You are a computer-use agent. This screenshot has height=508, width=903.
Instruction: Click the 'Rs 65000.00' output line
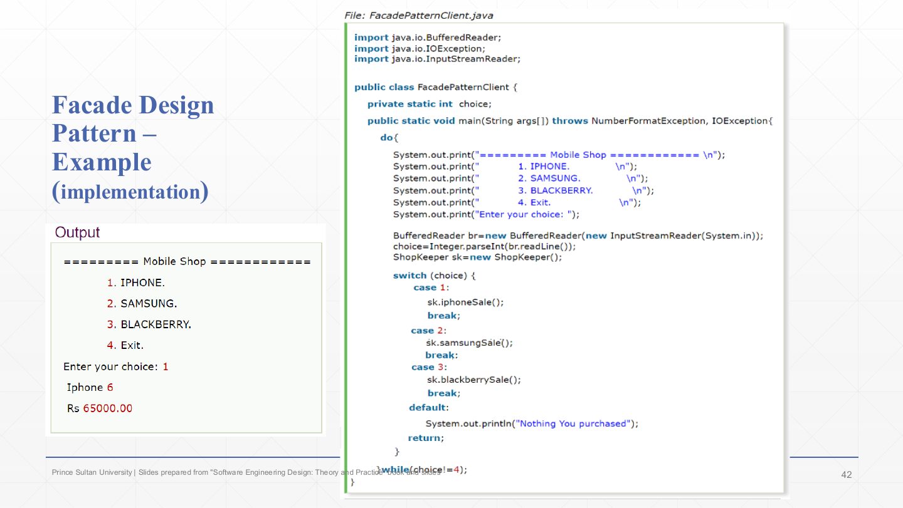click(100, 408)
